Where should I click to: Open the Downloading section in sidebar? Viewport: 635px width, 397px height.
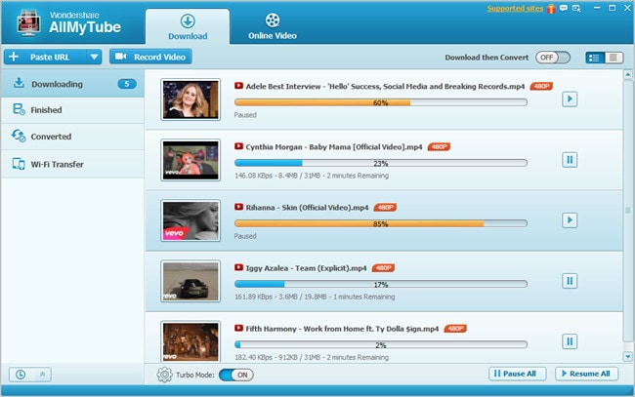(x=73, y=84)
